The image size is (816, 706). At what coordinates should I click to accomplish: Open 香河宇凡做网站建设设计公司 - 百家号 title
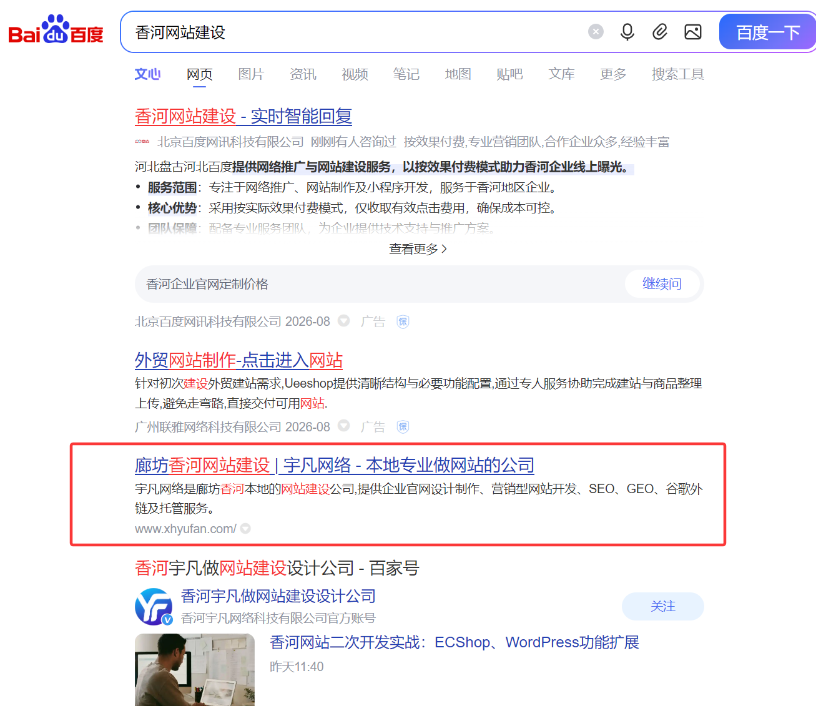[x=277, y=568]
